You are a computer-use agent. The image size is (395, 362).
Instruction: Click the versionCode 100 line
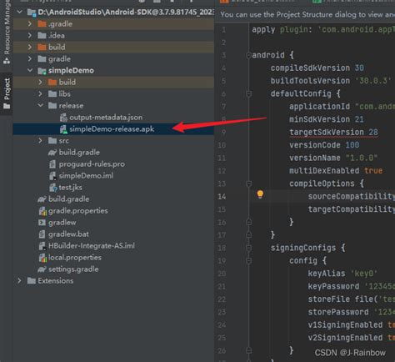click(324, 145)
